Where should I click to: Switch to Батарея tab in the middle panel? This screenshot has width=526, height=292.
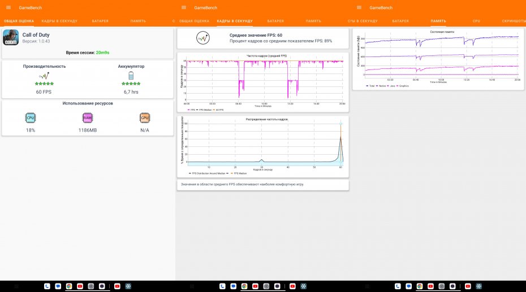[x=275, y=21]
